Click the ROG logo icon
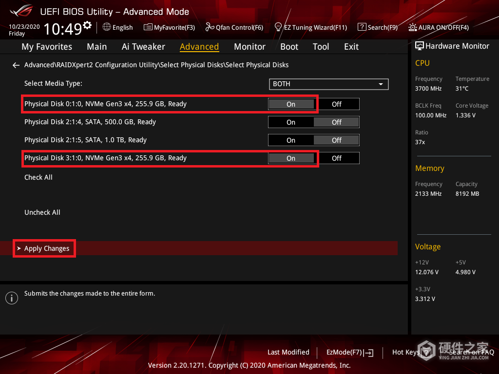The height and width of the screenshot is (374, 499). (x=21, y=11)
